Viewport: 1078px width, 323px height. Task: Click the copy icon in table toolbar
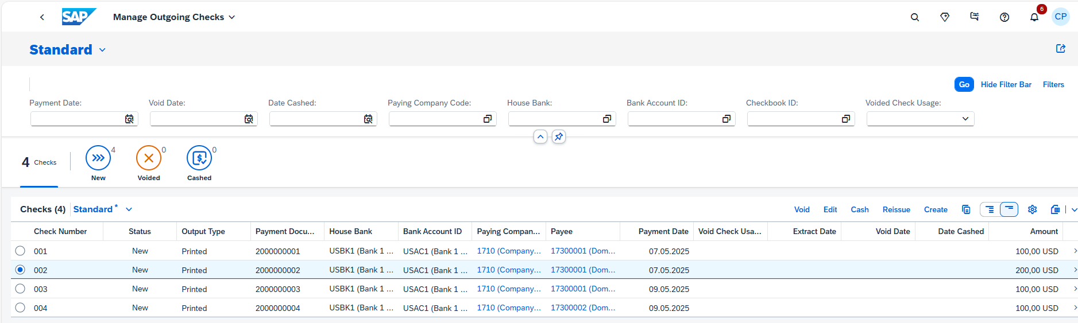[966, 209]
